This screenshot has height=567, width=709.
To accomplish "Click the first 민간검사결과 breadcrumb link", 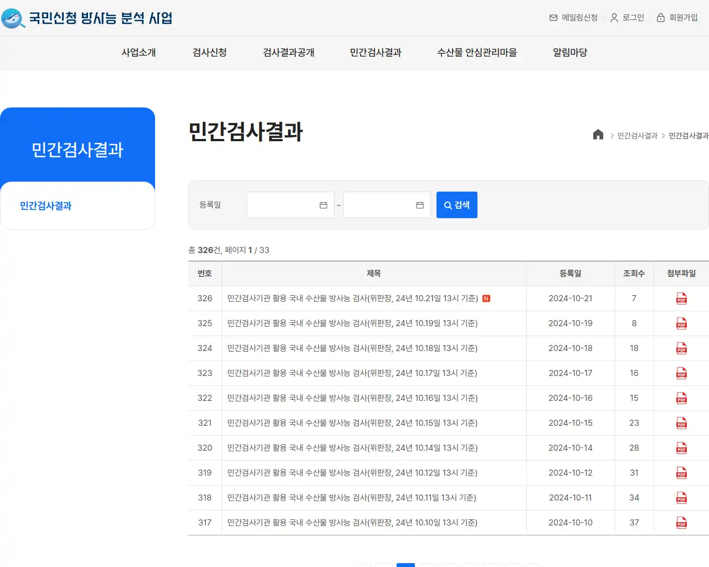I will [x=638, y=136].
